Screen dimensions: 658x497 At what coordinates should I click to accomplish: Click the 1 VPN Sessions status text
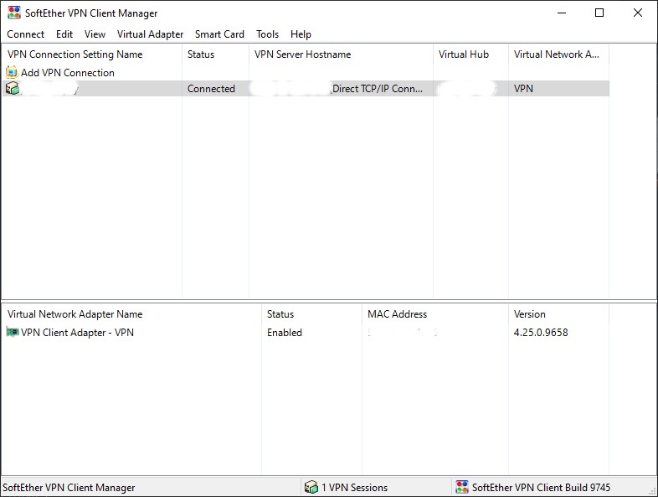355,487
